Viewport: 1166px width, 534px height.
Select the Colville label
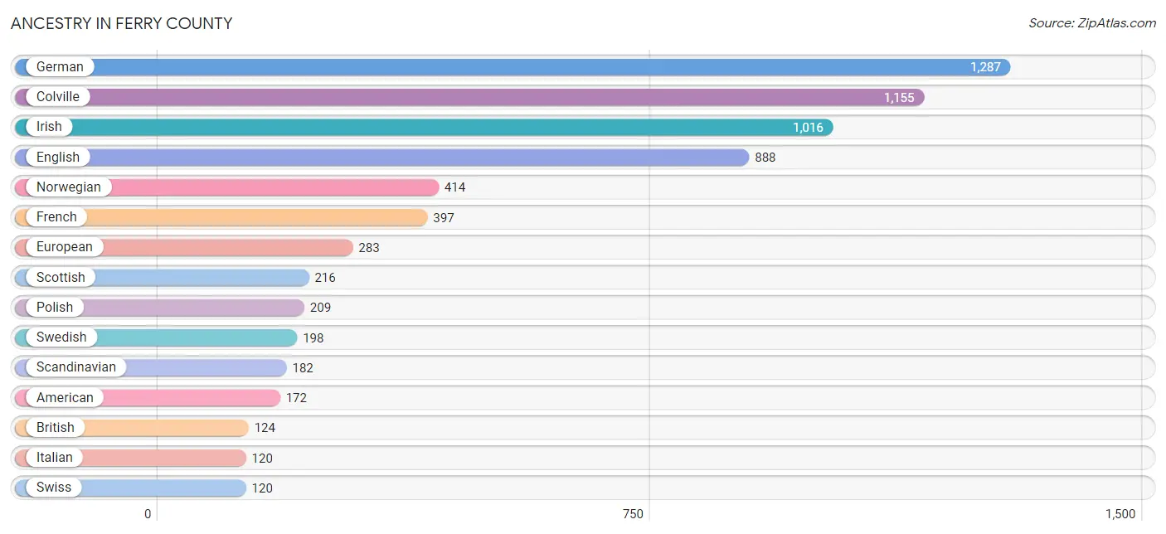pyautogui.click(x=58, y=97)
